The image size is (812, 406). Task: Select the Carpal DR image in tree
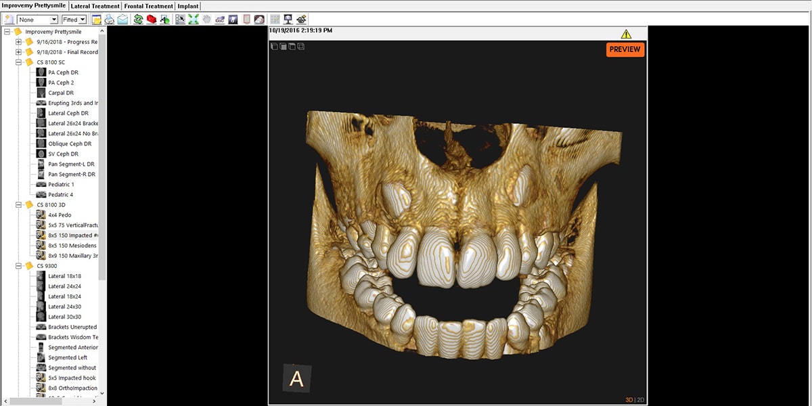(61, 93)
